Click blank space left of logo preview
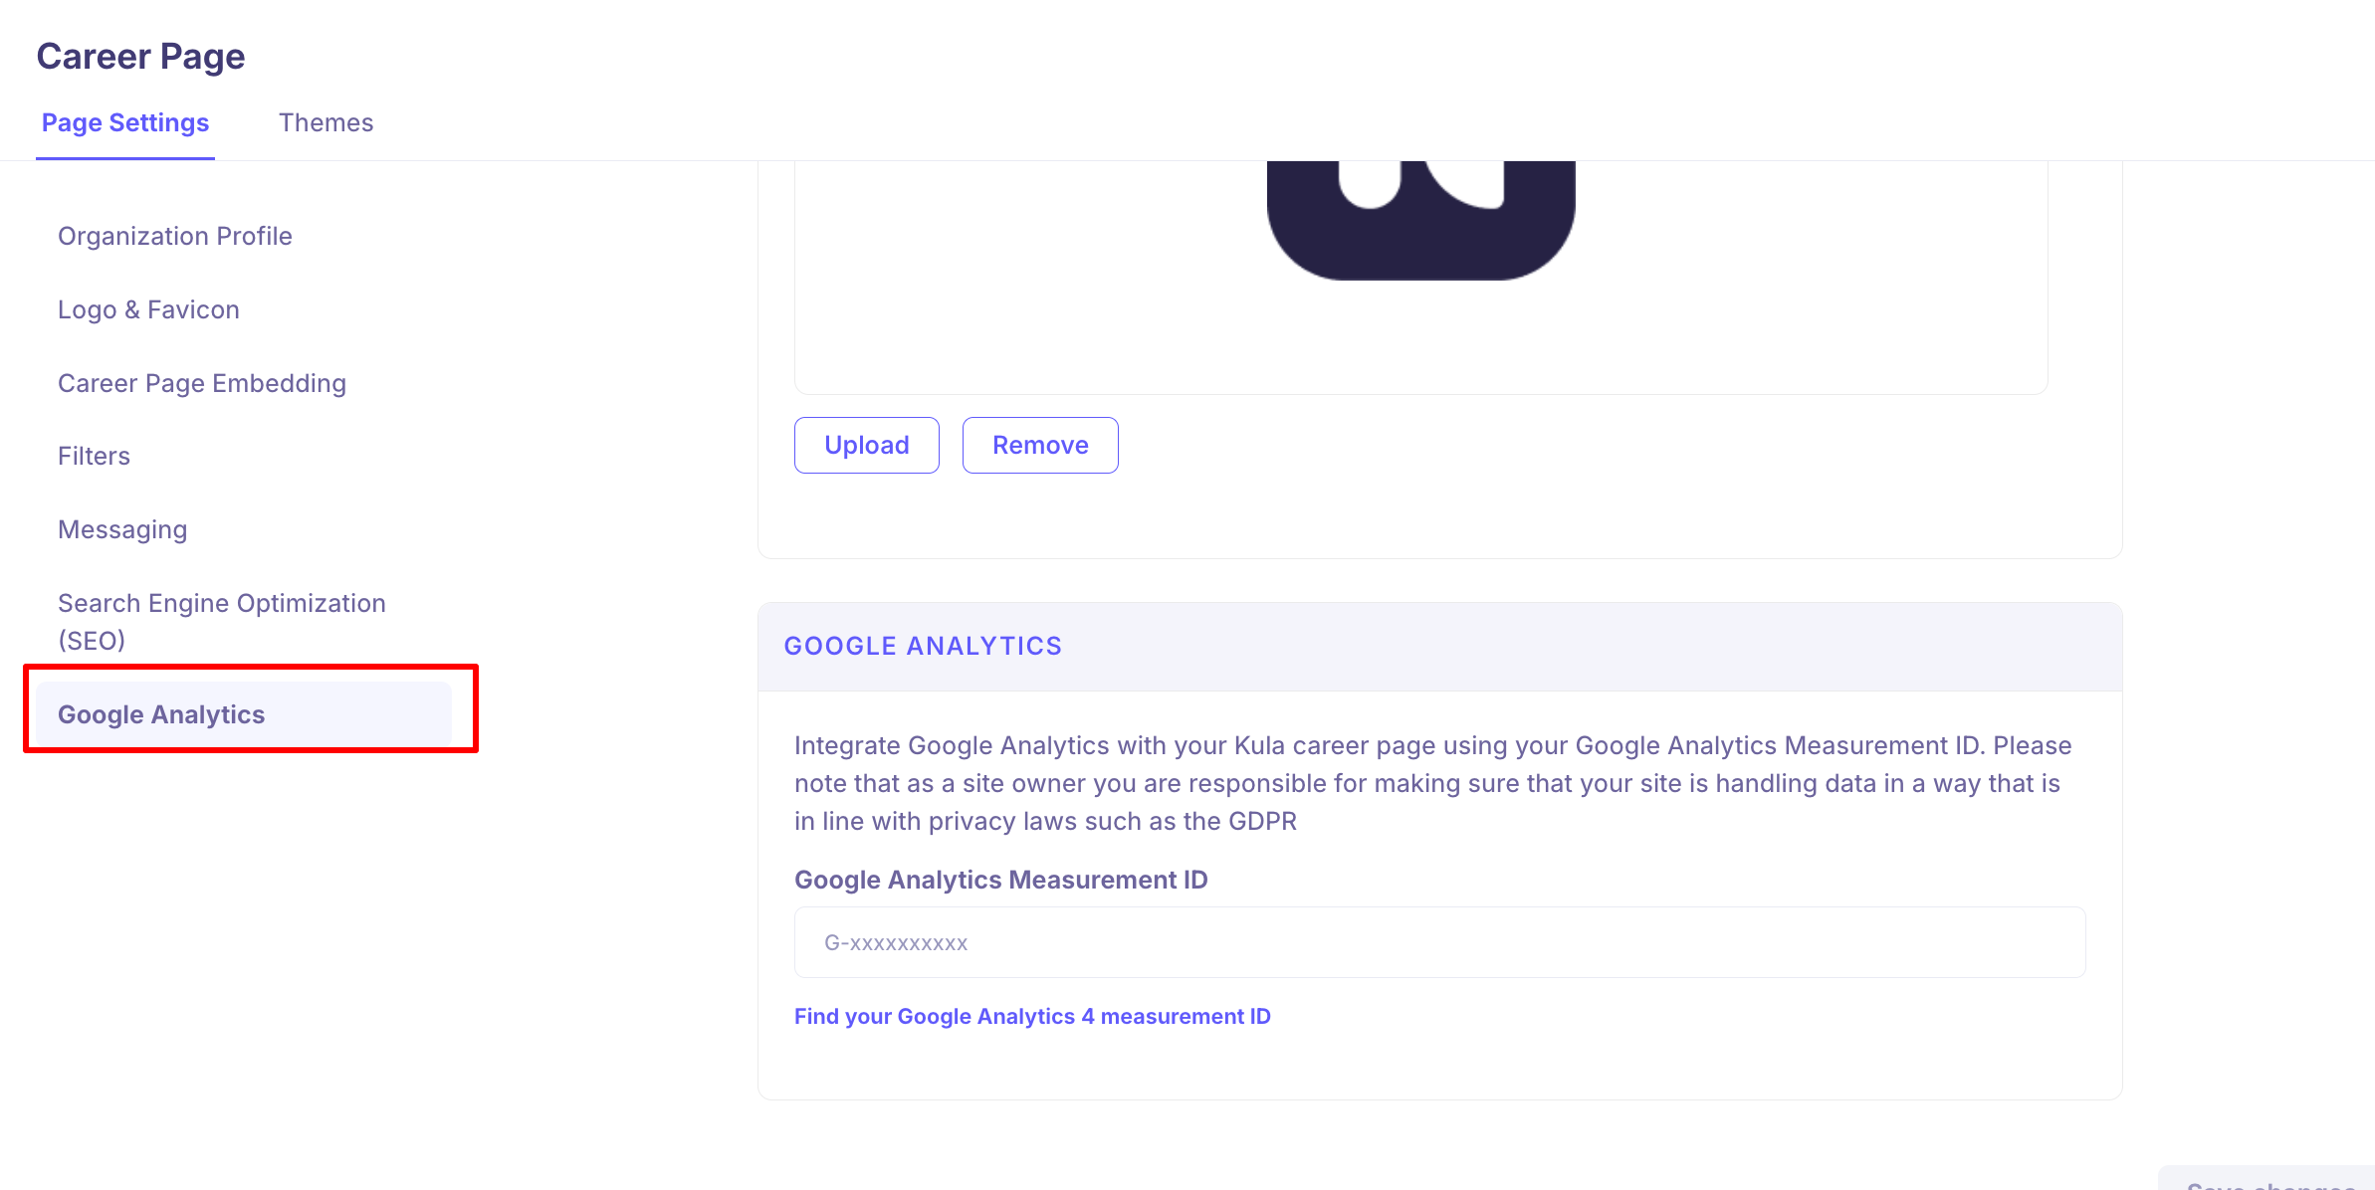This screenshot has width=2375, height=1190. [x=1025, y=279]
